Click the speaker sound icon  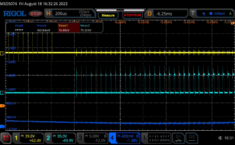click(x=220, y=138)
